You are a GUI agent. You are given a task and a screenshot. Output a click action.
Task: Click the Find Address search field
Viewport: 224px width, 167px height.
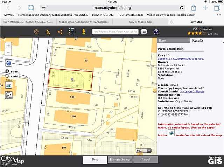[115, 32]
